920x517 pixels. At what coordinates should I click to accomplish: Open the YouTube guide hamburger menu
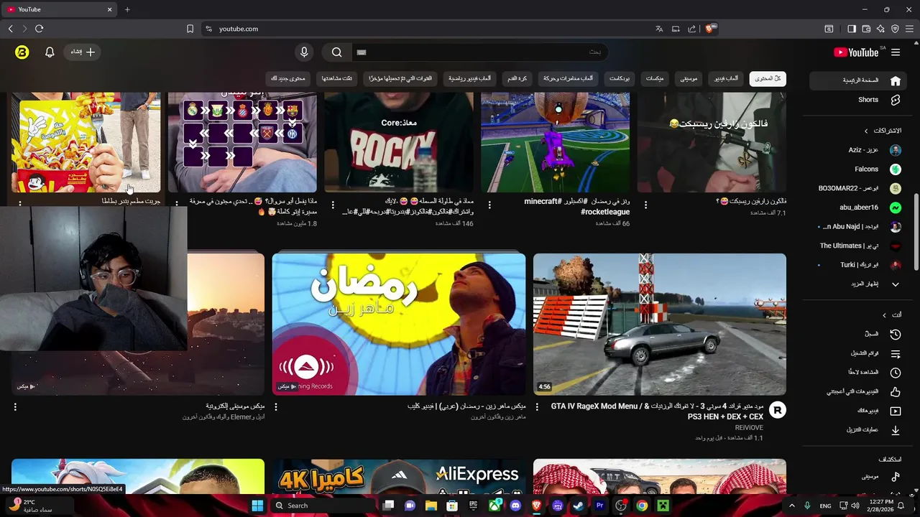tap(896, 52)
